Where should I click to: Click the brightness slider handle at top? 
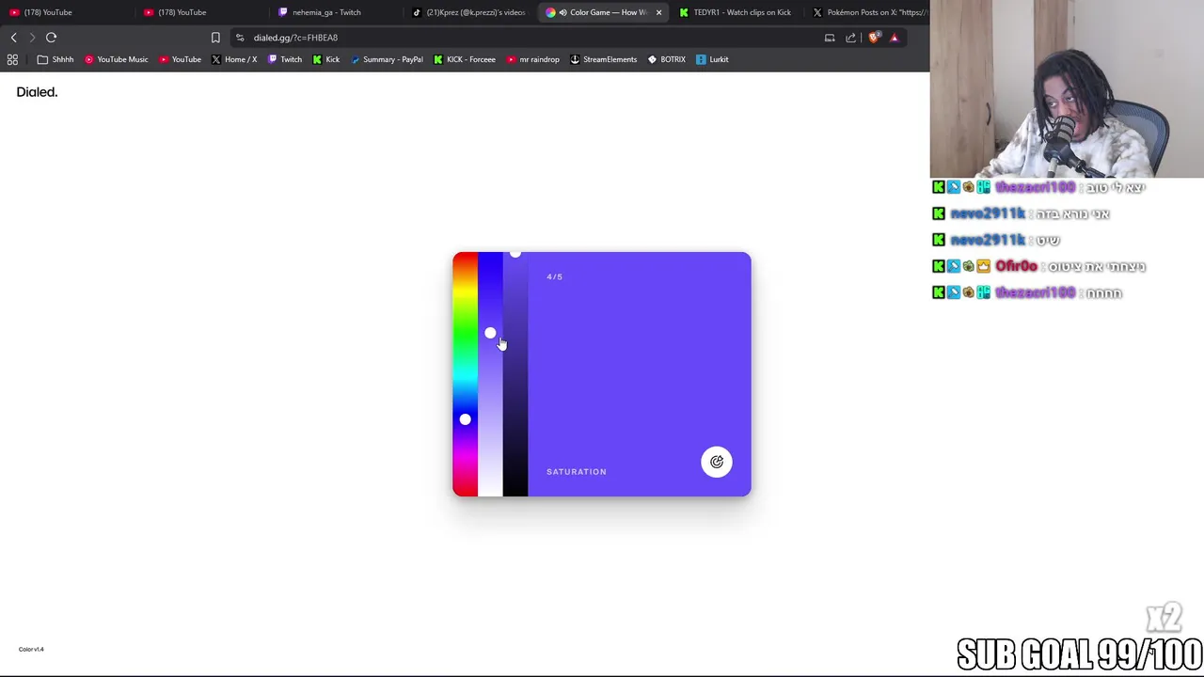[x=515, y=254]
